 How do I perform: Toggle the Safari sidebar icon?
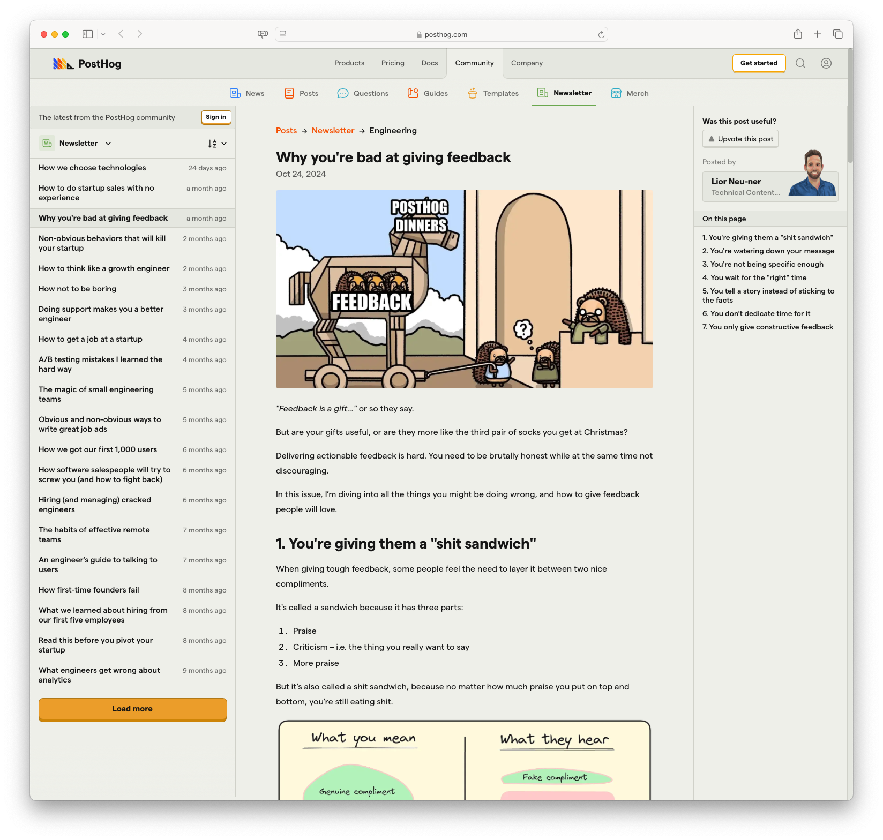87,34
